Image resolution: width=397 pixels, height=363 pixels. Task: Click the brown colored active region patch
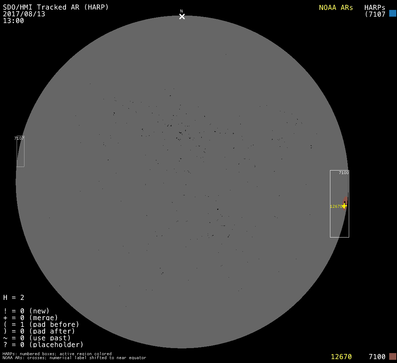pyautogui.click(x=346, y=200)
